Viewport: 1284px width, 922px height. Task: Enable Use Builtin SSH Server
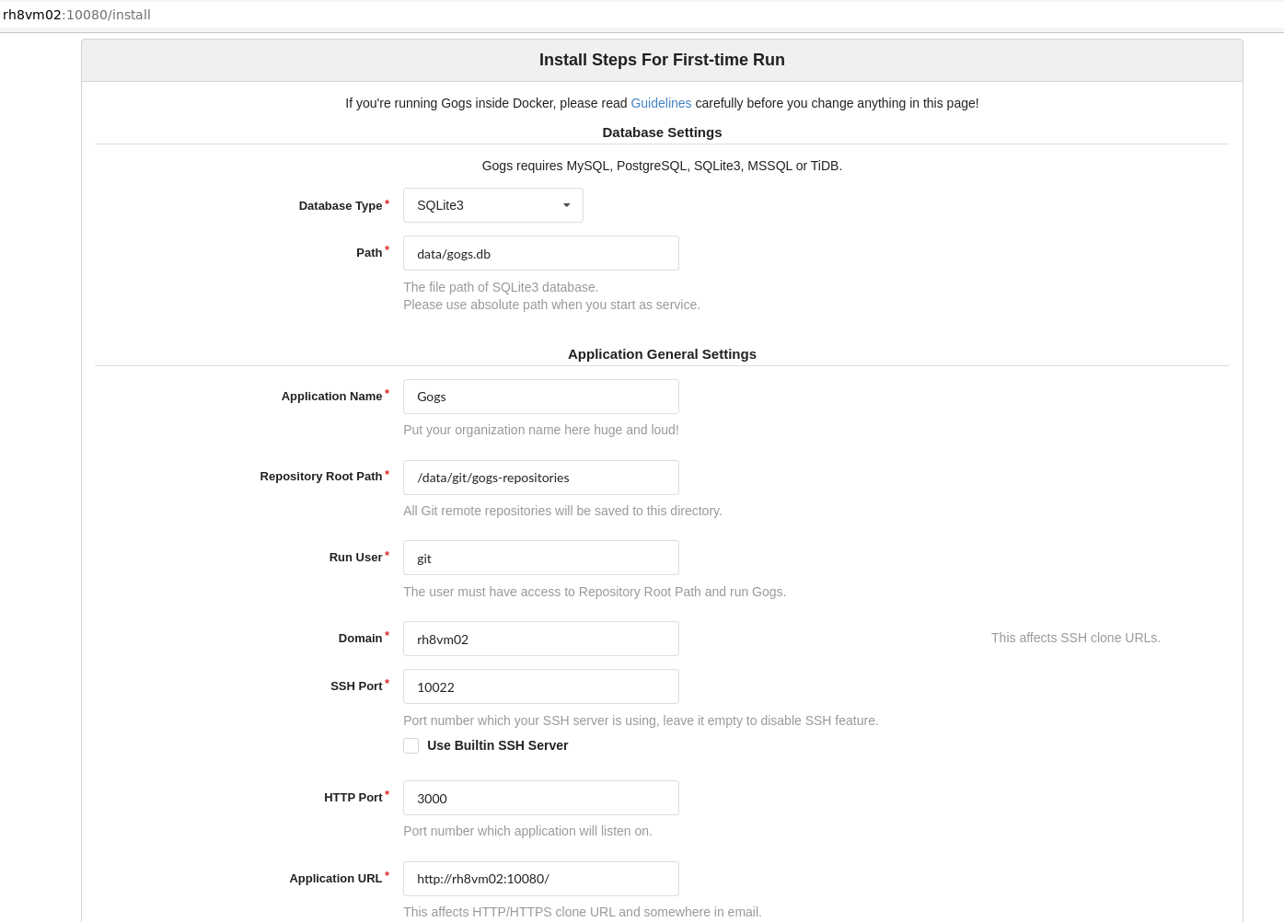tap(411, 745)
